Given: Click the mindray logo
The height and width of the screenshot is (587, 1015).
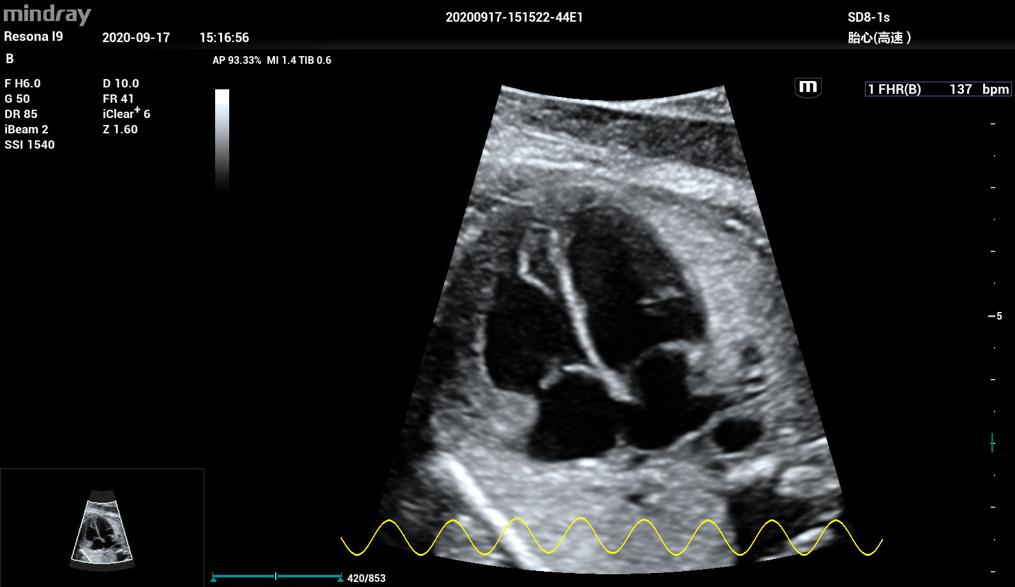Looking at the screenshot, I should click(x=47, y=14).
